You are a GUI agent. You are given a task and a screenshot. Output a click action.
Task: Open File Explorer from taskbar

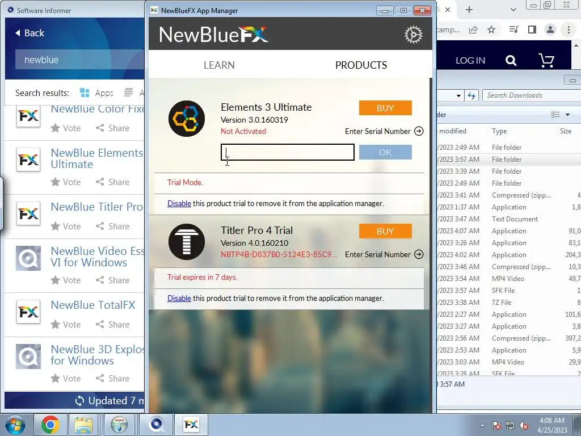coord(84,425)
